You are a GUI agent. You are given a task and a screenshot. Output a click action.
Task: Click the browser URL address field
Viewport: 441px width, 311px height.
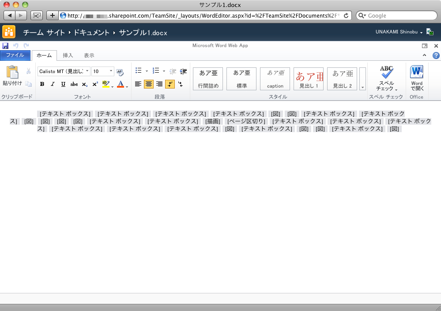coord(204,15)
